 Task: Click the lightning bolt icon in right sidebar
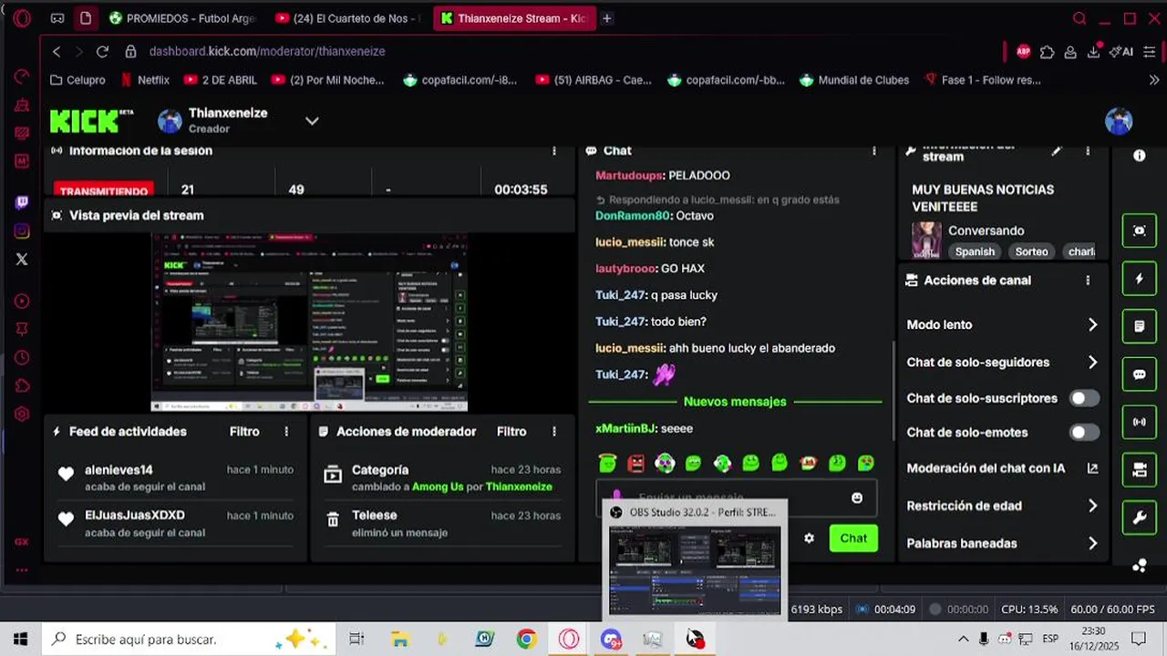(1139, 279)
